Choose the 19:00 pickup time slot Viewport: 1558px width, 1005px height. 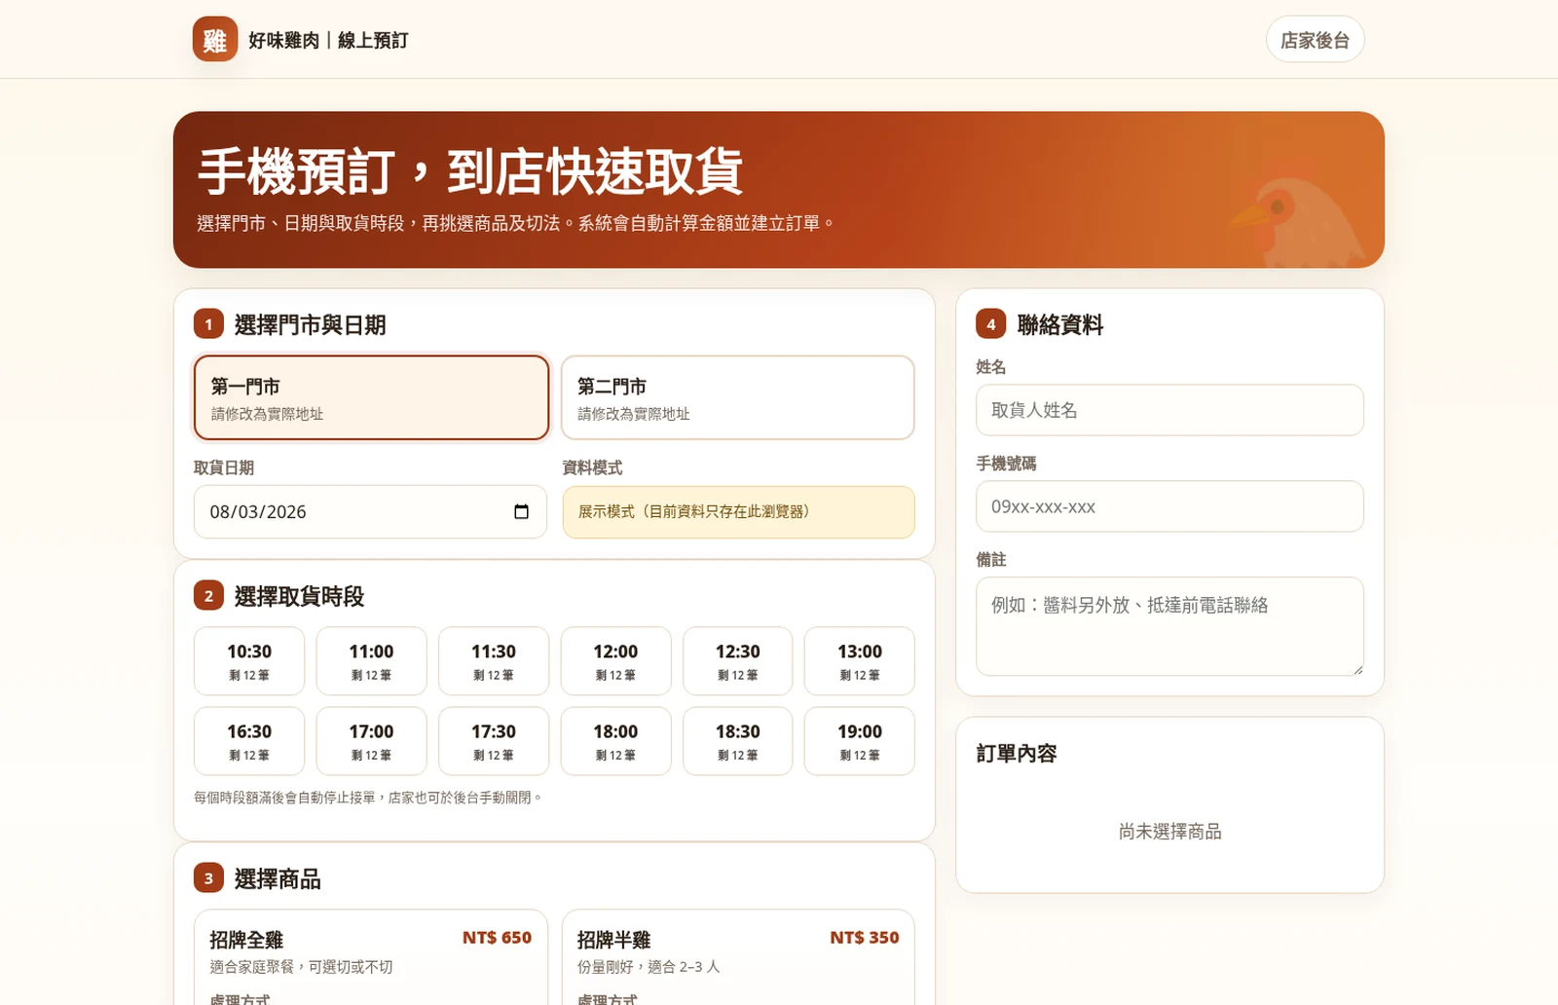coord(860,741)
